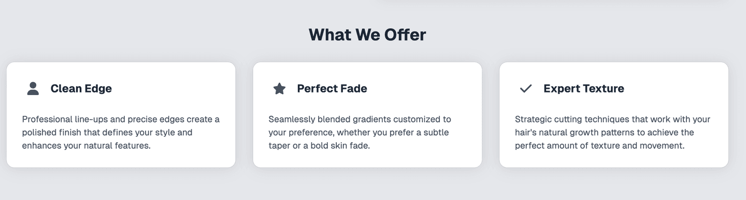Screen dimensions: 746x200
Task: Select the Clean Edge card title
Action: pyautogui.click(x=81, y=88)
